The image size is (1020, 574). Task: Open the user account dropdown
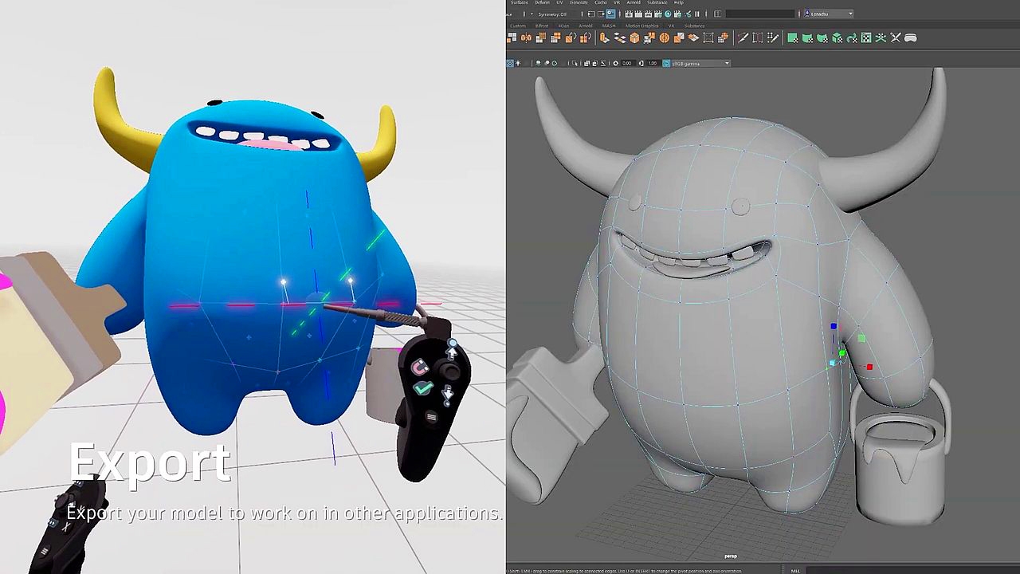pos(830,14)
